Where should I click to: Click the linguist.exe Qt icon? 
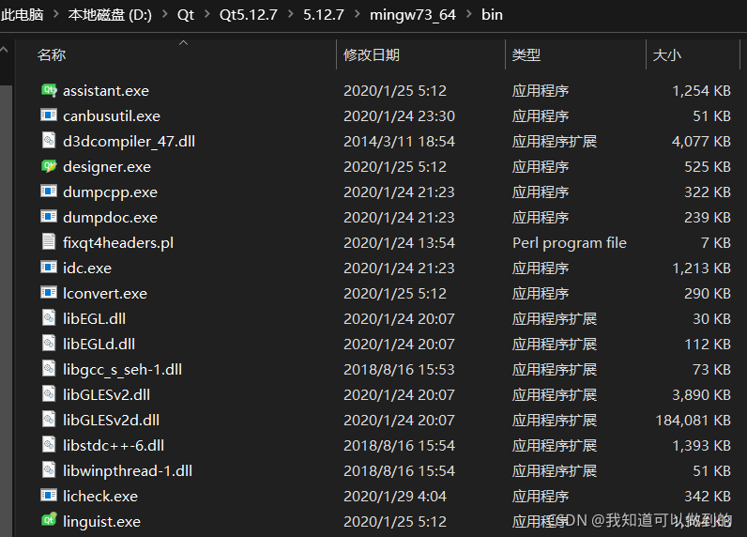pos(49,520)
